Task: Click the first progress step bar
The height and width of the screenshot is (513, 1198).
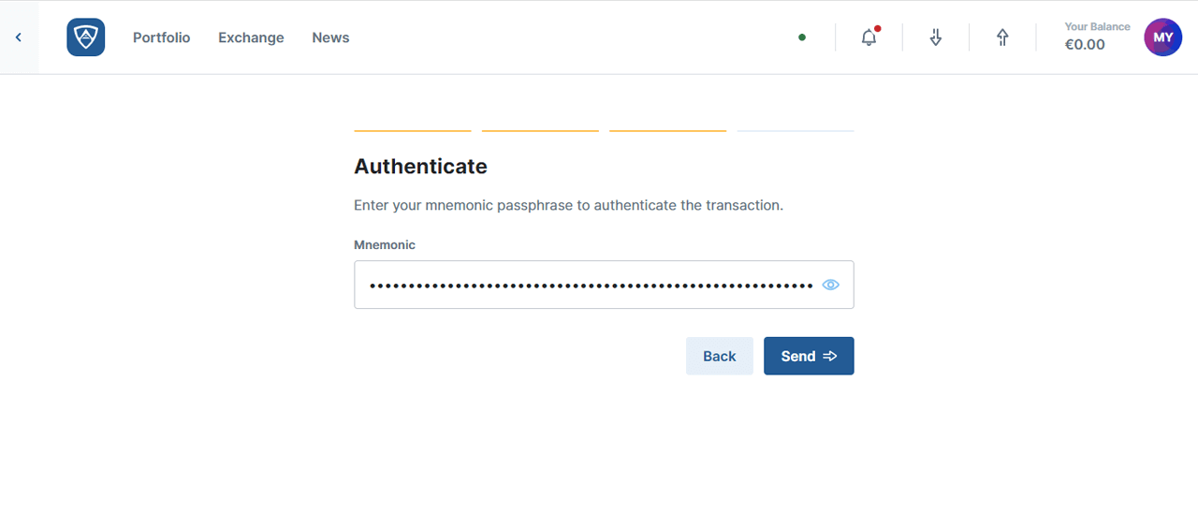Action: (x=413, y=131)
